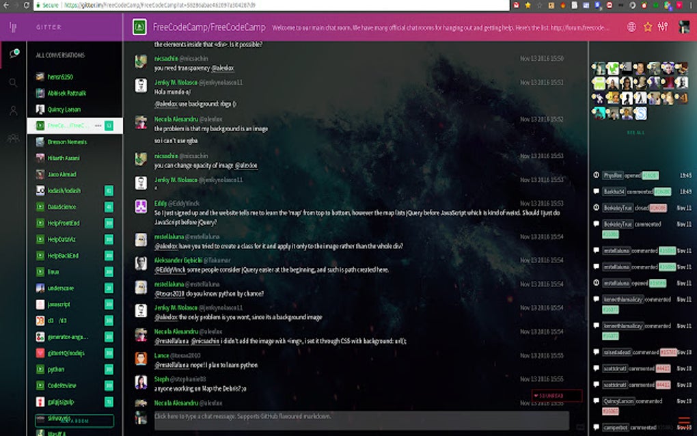The width and height of the screenshot is (697, 436).
Task: Expand browser menu via hamburger lines at bottom right
Action: (x=684, y=421)
